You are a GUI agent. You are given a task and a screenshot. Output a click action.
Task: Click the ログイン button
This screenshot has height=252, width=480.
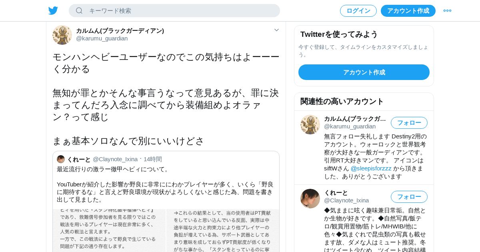click(x=358, y=11)
